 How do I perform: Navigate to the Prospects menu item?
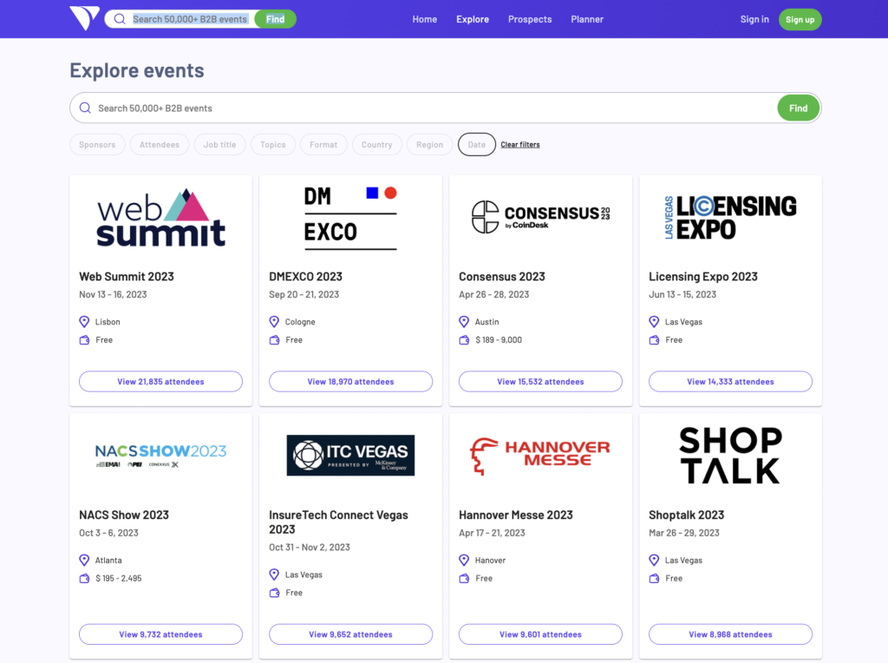click(x=530, y=19)
